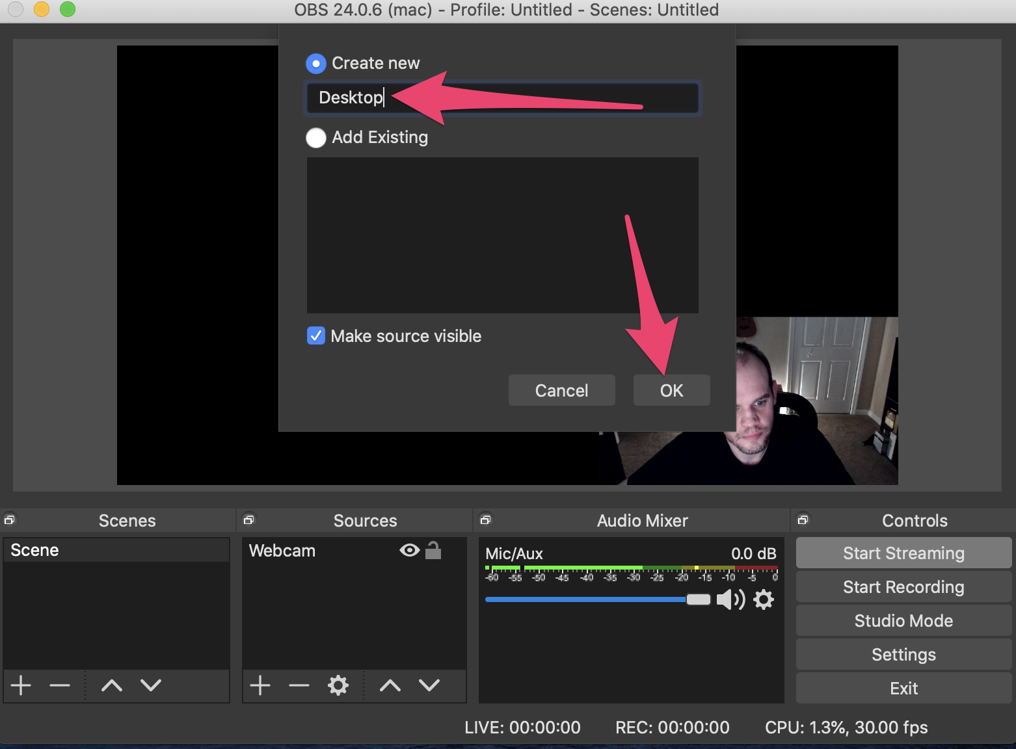Select the Create new radio button

coord(316,64)
